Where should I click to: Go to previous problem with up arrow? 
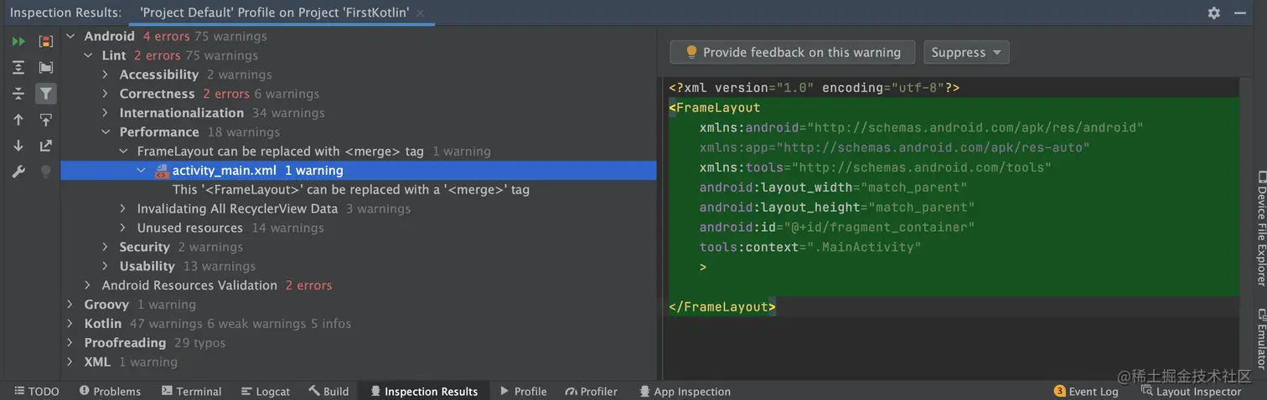[x=18, y=120]
